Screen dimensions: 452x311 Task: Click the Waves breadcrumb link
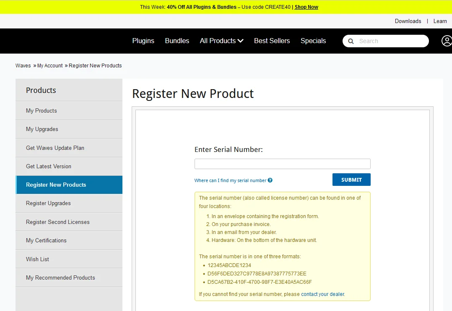click(23, 66)
